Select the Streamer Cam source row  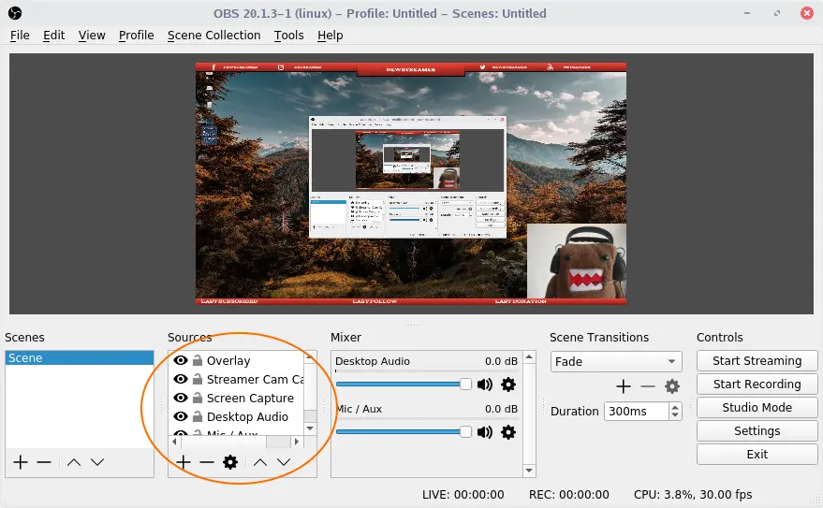(236, 379)
